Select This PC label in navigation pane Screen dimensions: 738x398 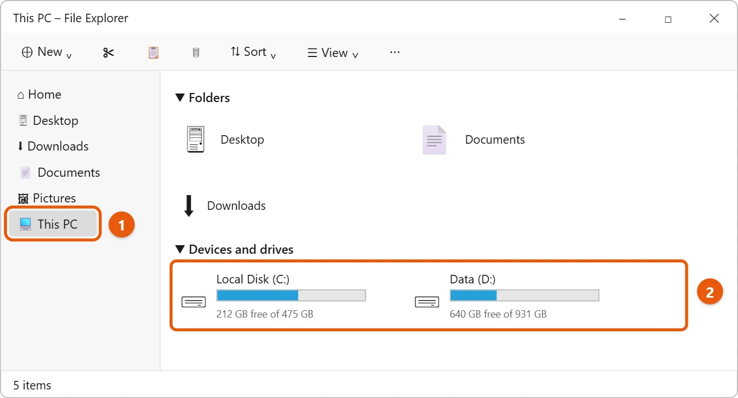coord(58,224)
